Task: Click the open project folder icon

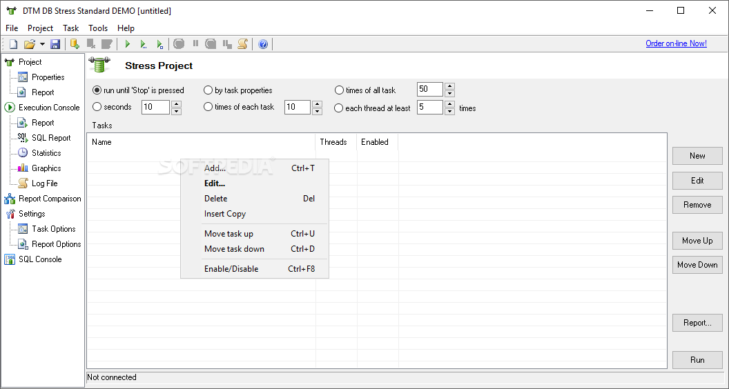Action: tap(30, 44)
